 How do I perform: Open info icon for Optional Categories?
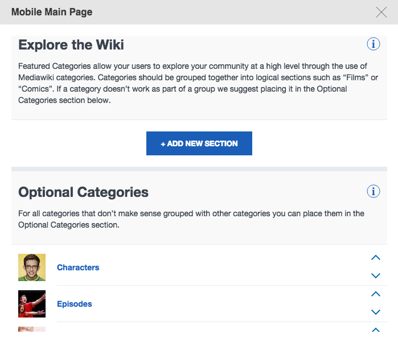pyautogui.click(x=374, y=191)
